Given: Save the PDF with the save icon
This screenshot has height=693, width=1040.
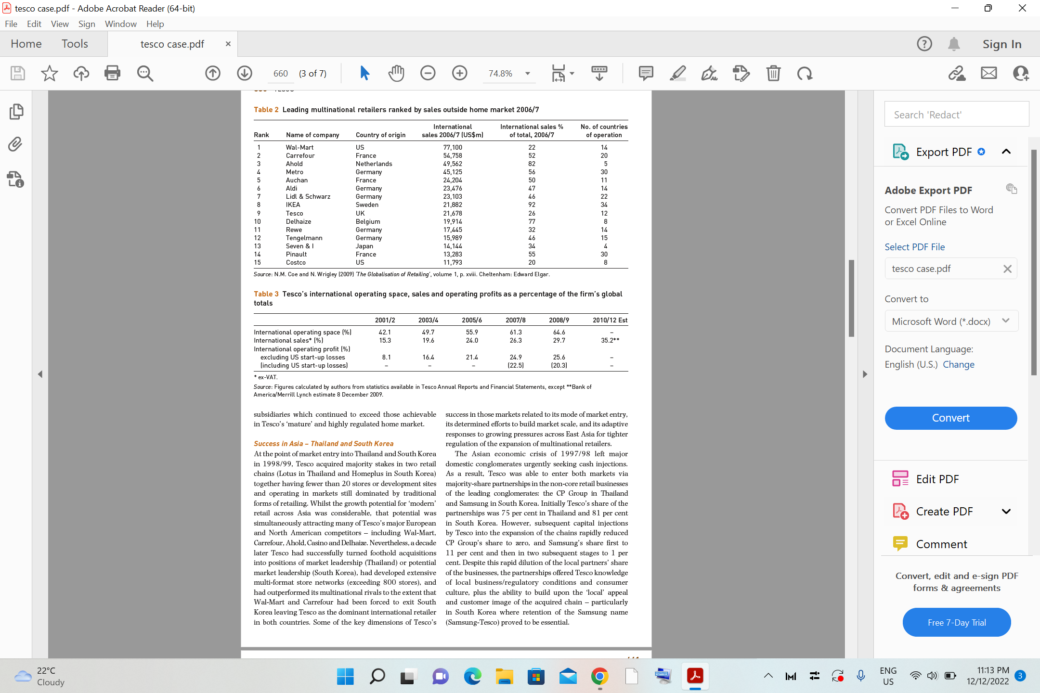Looking at the screenshot, I should click(17, 73).
